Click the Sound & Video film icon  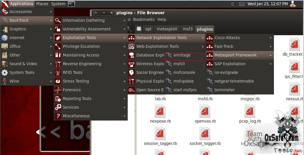coord(4,64)
